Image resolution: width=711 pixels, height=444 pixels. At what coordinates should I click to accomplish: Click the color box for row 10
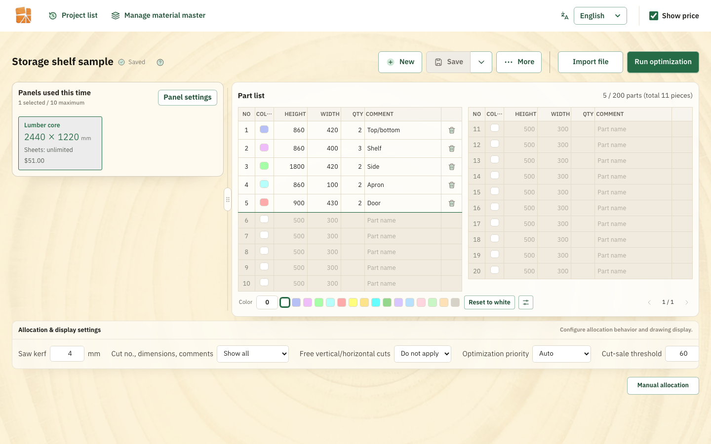pos(264,283)
